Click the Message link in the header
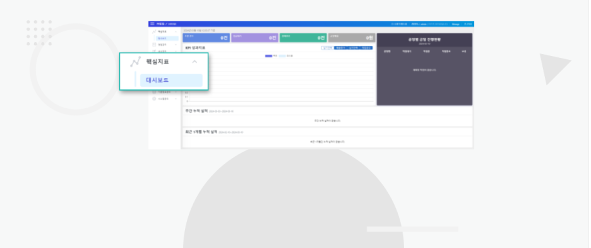The width and height of the screenshot is (591, 248). pyautogui.click(x=456, y=24)
